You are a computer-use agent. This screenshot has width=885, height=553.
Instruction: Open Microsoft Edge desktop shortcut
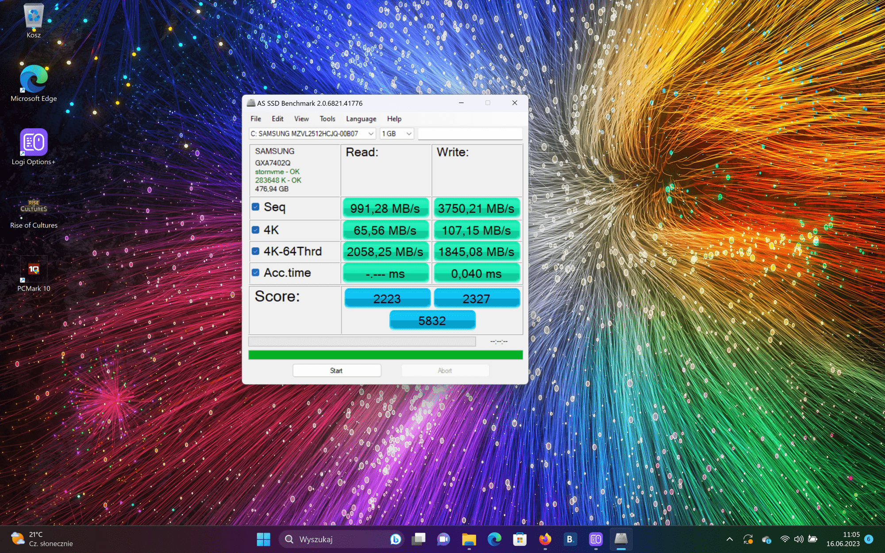(x=34, y=79)
